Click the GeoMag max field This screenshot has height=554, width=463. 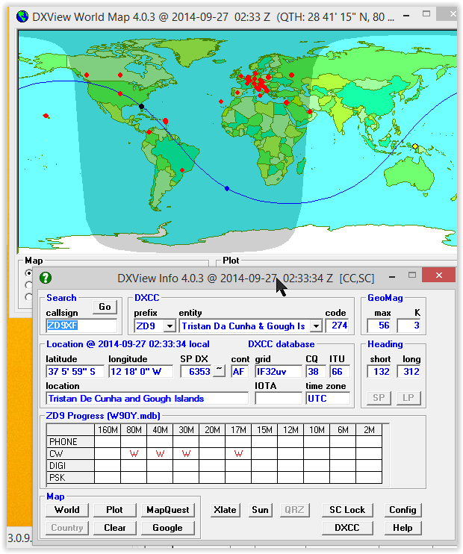click(380, 326)
